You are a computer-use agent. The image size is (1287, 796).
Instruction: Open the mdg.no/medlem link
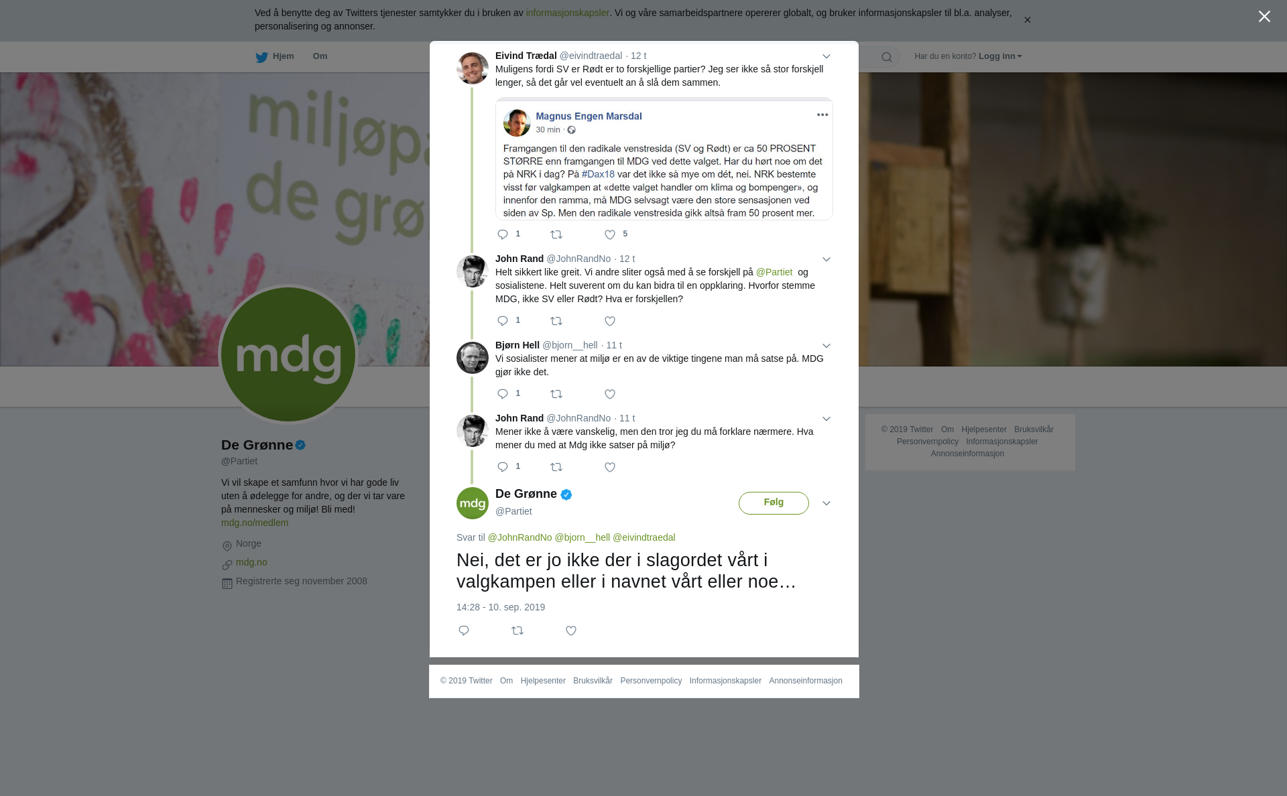(255, 523)
